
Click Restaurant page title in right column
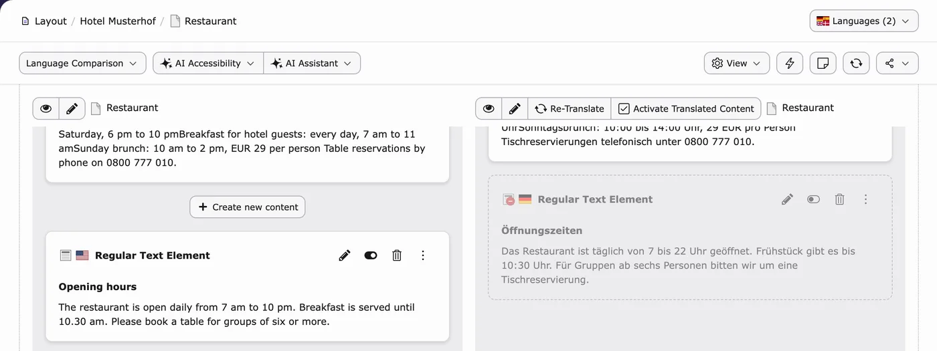808,108
